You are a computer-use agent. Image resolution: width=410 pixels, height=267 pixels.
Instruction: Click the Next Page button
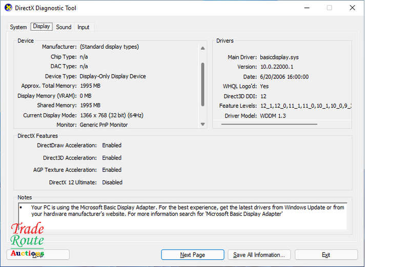pyautogui.click(x=193, y=255)
